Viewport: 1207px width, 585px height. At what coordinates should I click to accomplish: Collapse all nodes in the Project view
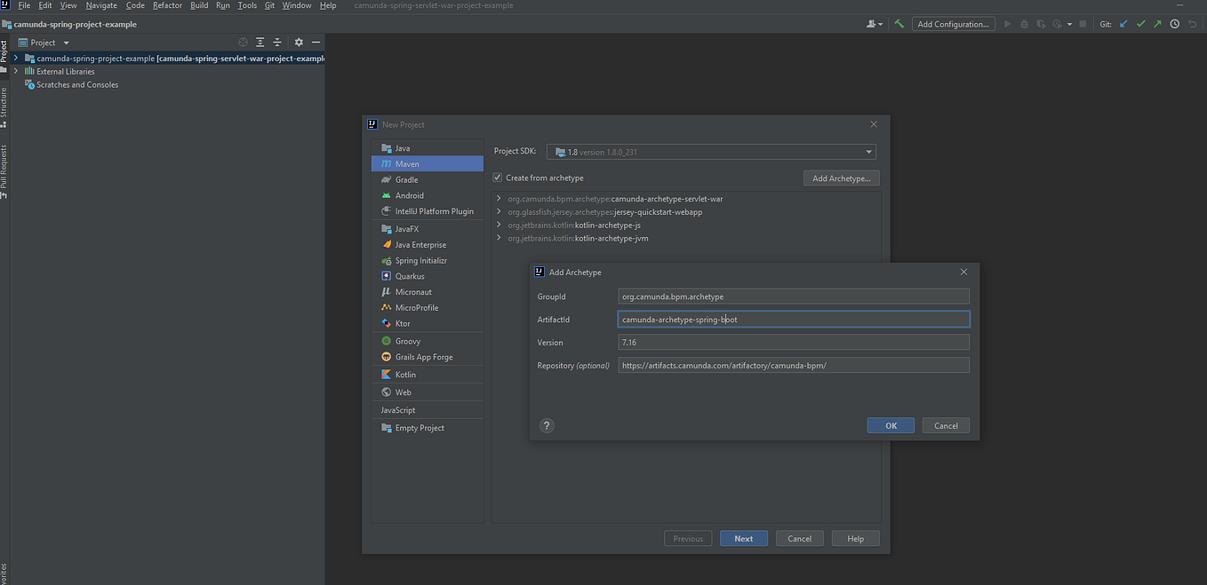[276, 42]
